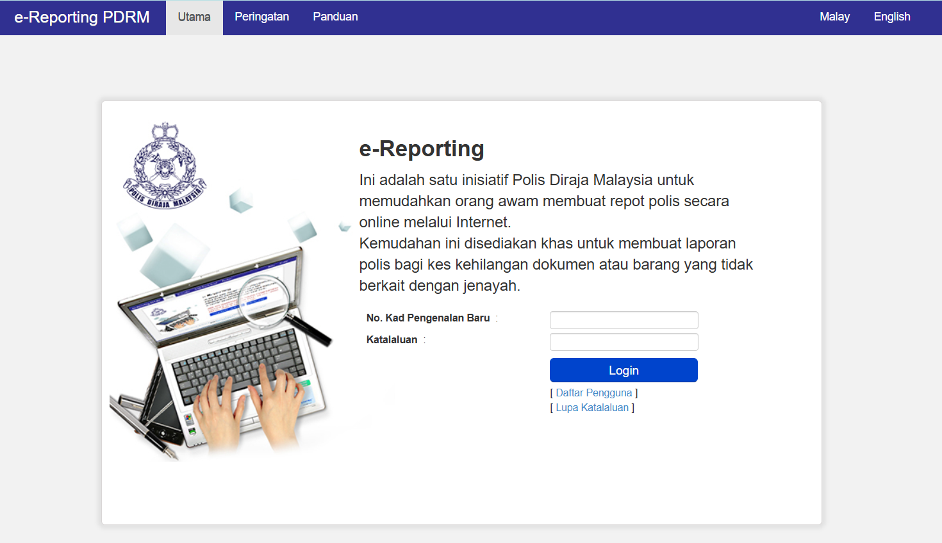
Task: Click the text 'Ini adalah satu inisiatif Polis Diraja Malaysia untuk'
Action: tap(526, 180)
